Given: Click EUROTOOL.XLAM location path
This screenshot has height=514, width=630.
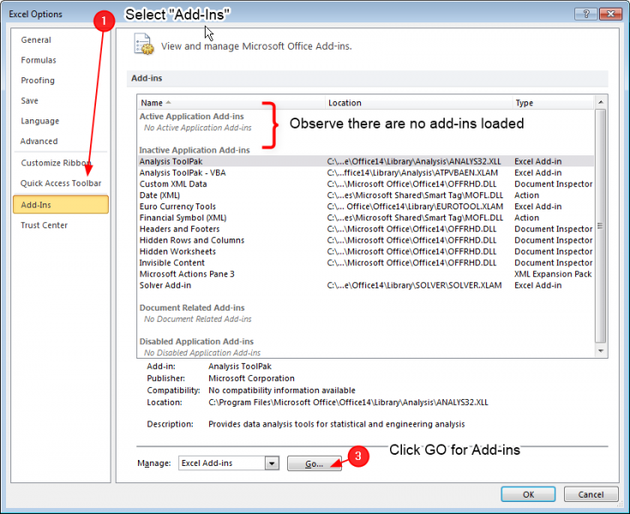Looking at the screenshot, I should coord(415,206).
